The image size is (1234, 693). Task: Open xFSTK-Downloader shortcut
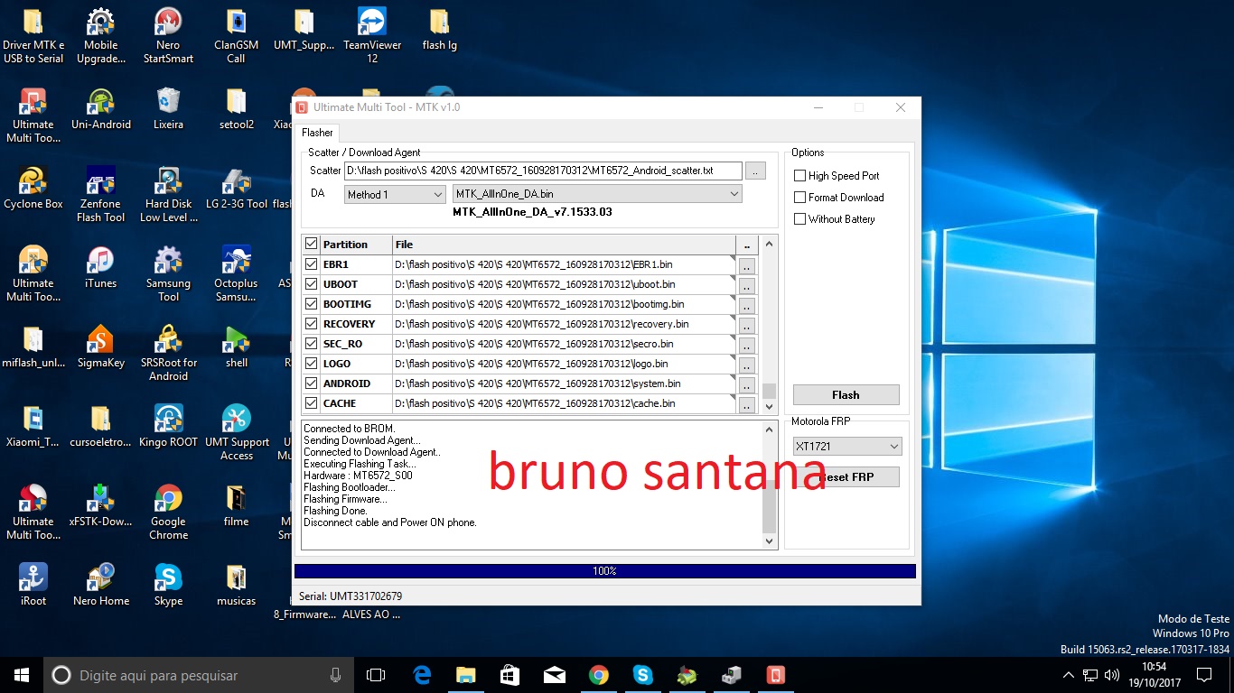(x=101, y=506)
